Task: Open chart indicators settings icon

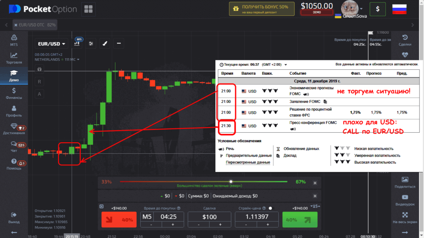Action: coord(91,43)
